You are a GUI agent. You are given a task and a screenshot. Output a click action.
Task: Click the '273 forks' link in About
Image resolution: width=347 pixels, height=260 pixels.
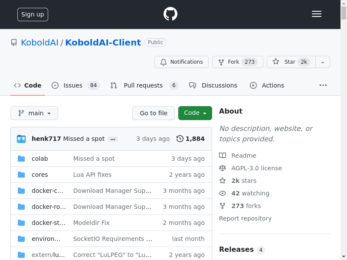tap(246, 206)
